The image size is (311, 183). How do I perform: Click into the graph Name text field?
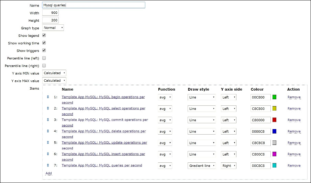[x=93, y=5]
